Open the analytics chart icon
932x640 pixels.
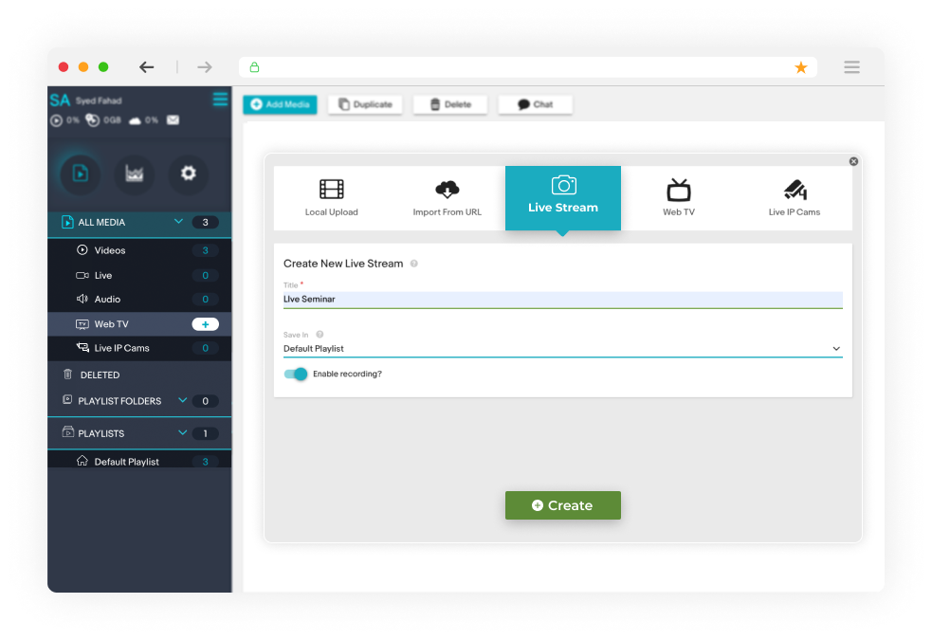(x=135, y=174)
